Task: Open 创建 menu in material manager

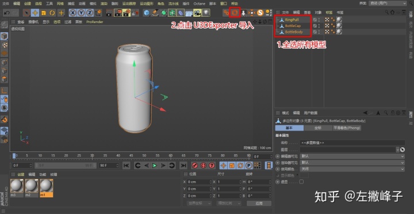Action: coord(21,174)
